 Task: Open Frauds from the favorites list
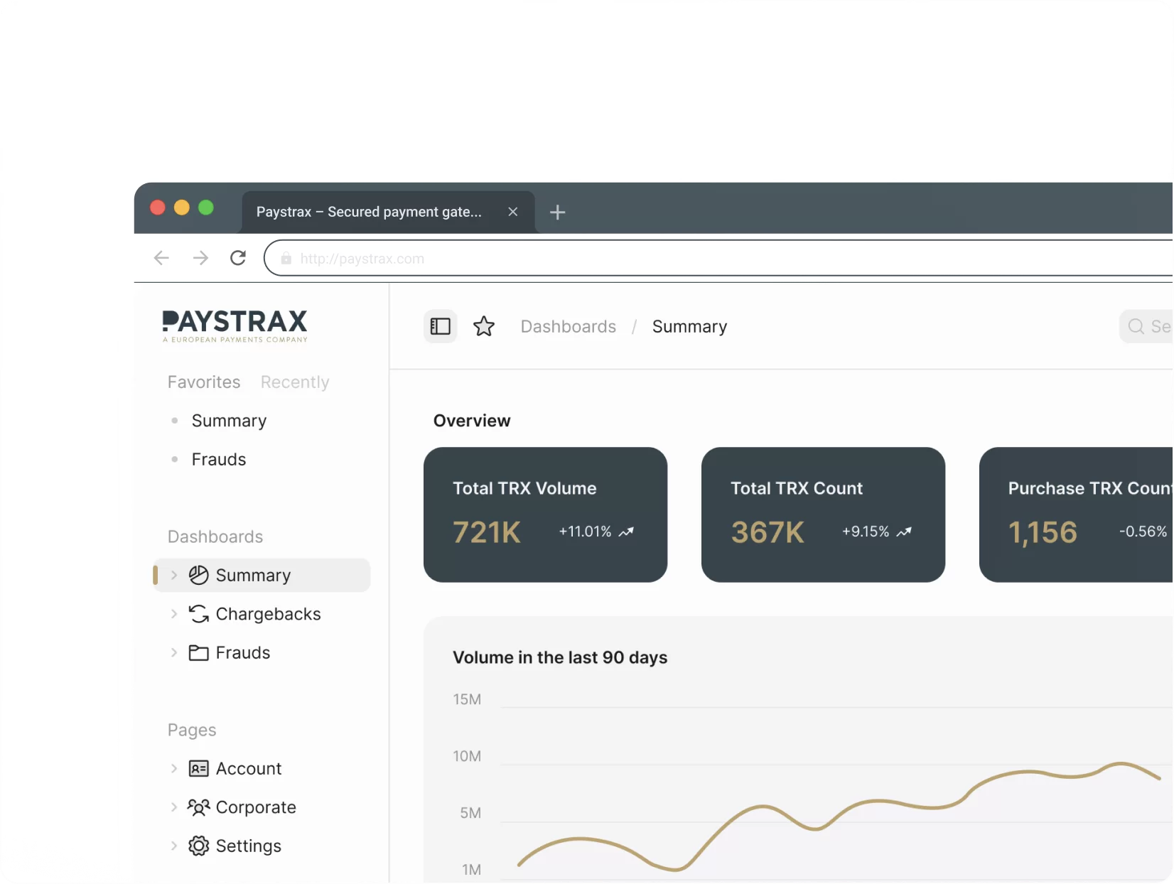219,460
